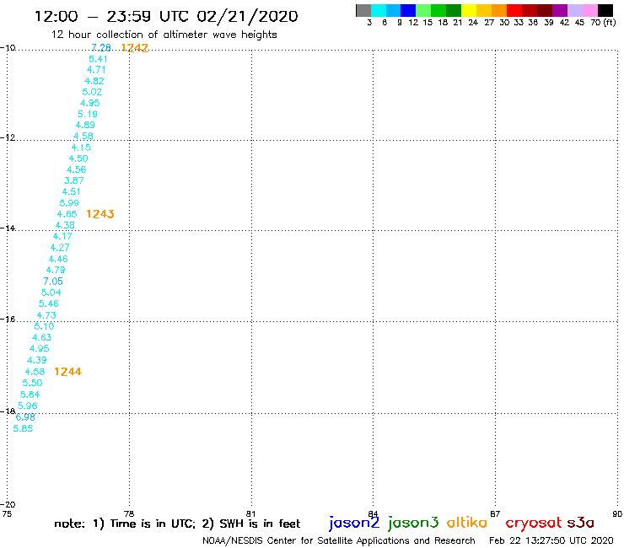The width and height of the screenshot is (624, 548).
Task: Click the s3a satellite label
Action: 580,523
